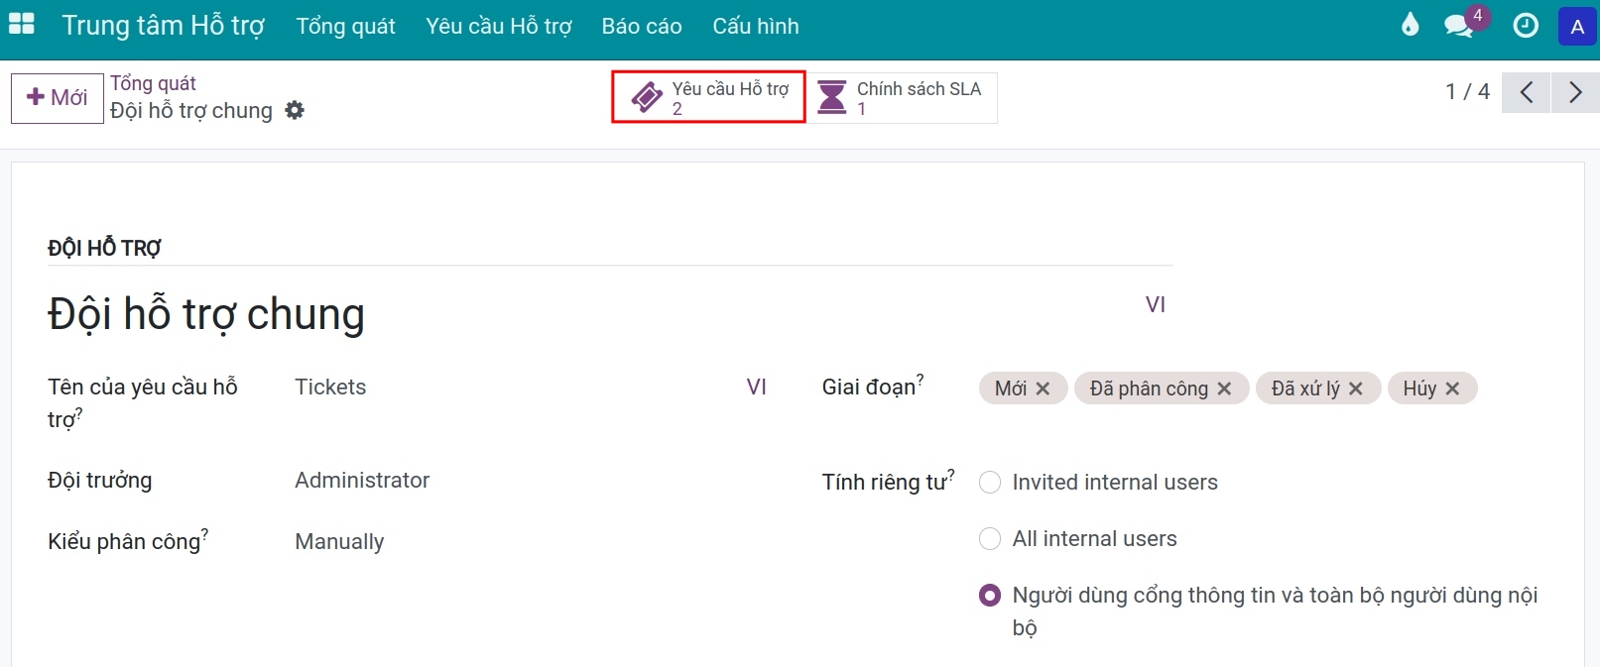Click the hourglass icon of Chính sách SLA
The width and height of the screenshot is (1600, 667).
(x=832, y=97)
